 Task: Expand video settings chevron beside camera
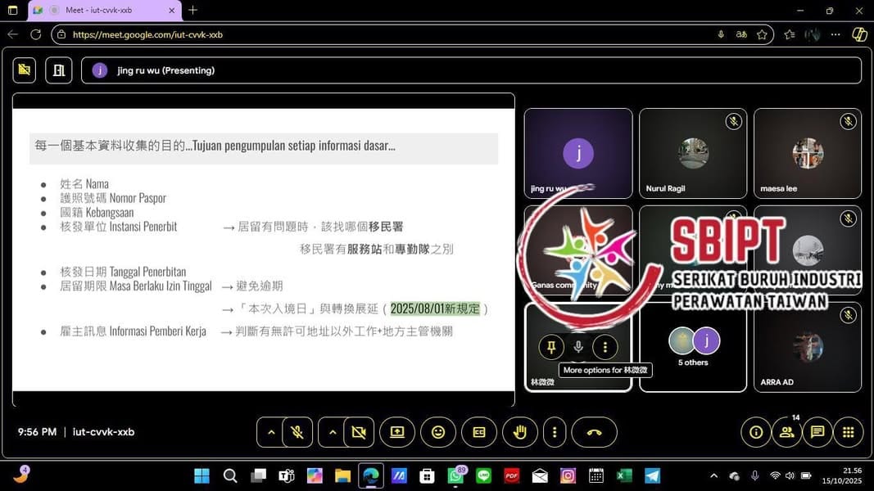[x=333, y=432]
